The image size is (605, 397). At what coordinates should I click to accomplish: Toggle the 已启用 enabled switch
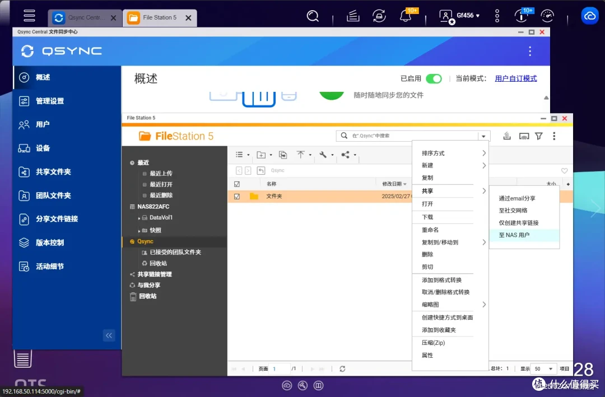click(434, 79)
